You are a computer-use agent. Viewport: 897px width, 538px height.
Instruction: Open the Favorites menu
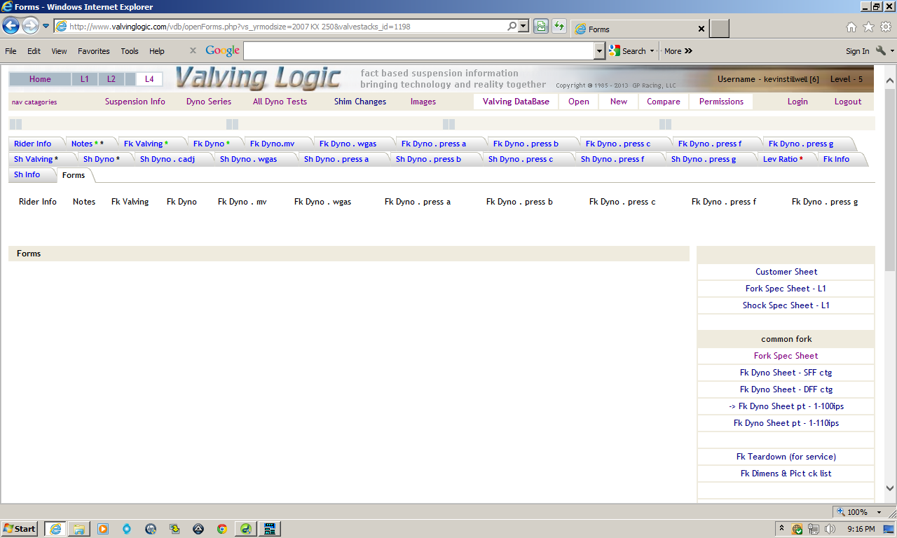(x=93, y=51)
